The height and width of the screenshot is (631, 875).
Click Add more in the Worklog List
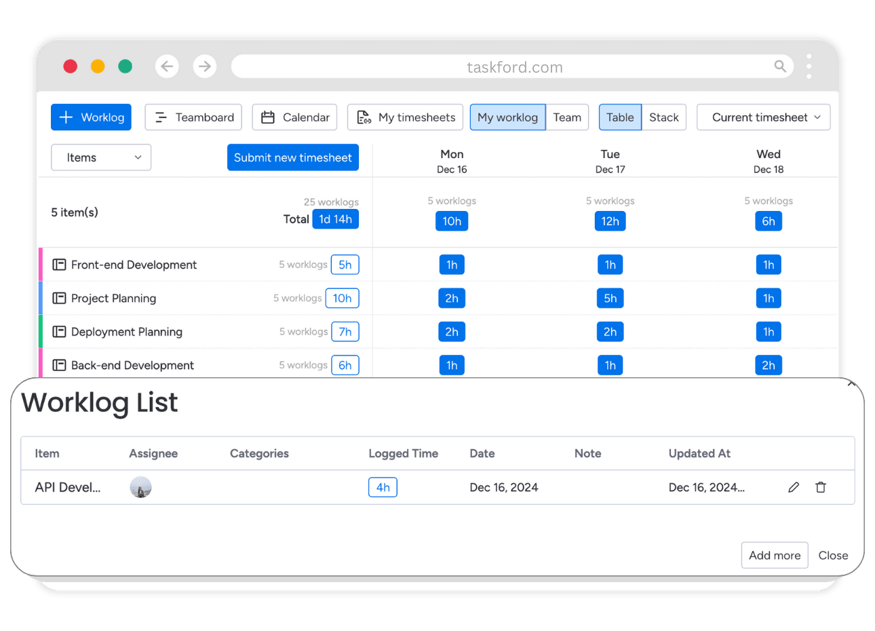(775, 555)
